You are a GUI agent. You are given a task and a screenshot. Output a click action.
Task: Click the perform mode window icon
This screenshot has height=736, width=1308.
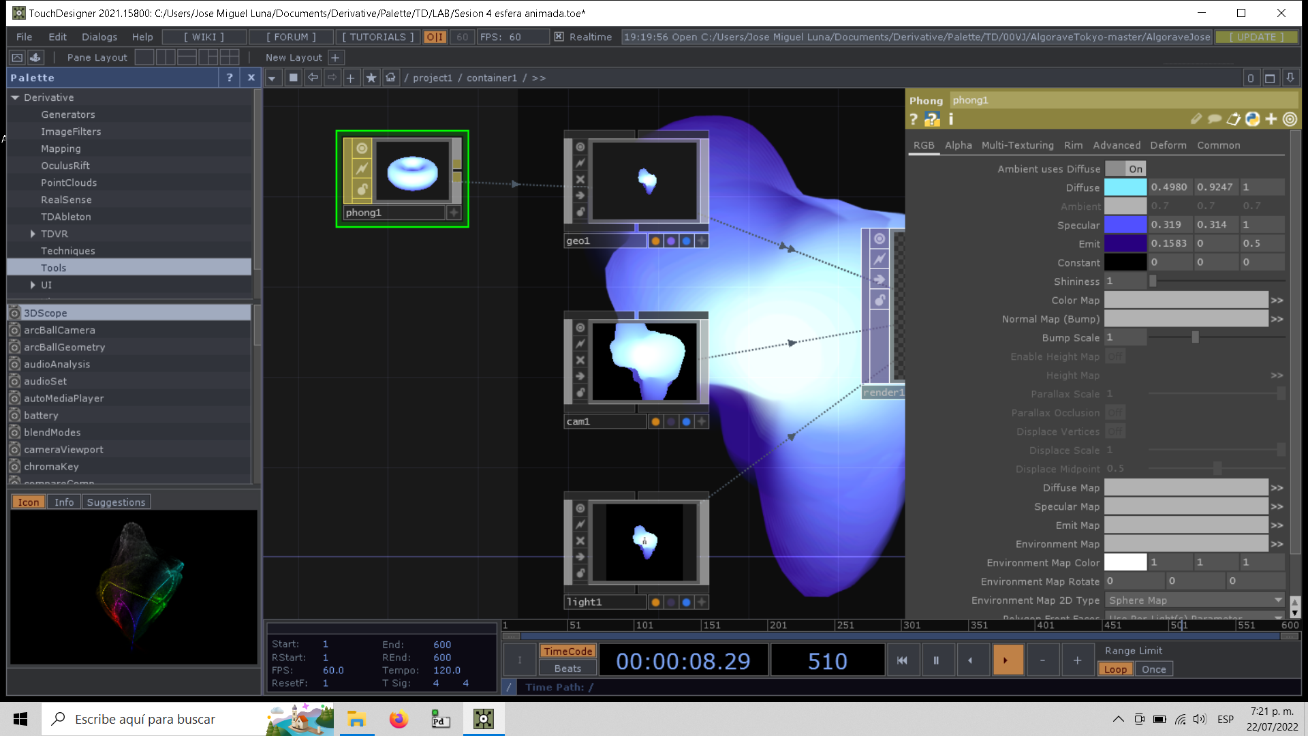coord(17,57)
